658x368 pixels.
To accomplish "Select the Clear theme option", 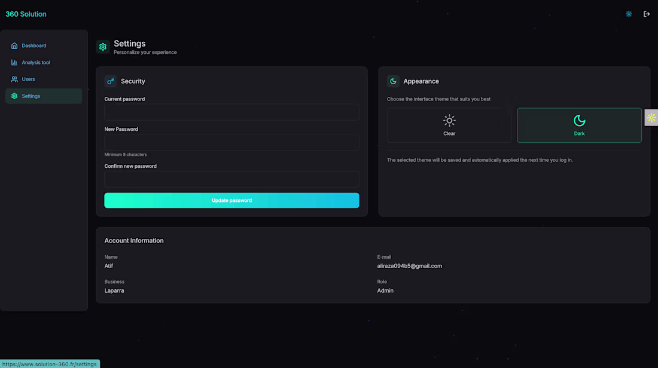I will coord(449,125).
